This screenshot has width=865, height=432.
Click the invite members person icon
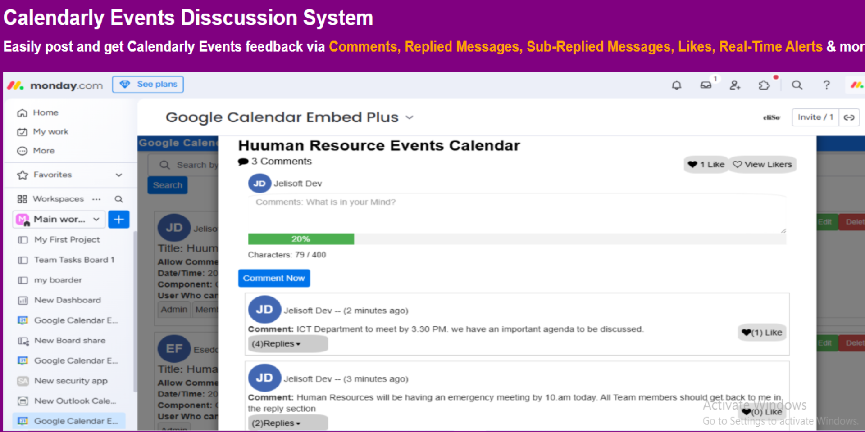click(x=735, y=85)
